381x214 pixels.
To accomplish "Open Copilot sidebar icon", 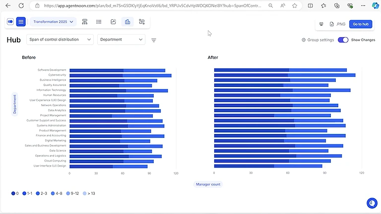I will coord(376,5).
